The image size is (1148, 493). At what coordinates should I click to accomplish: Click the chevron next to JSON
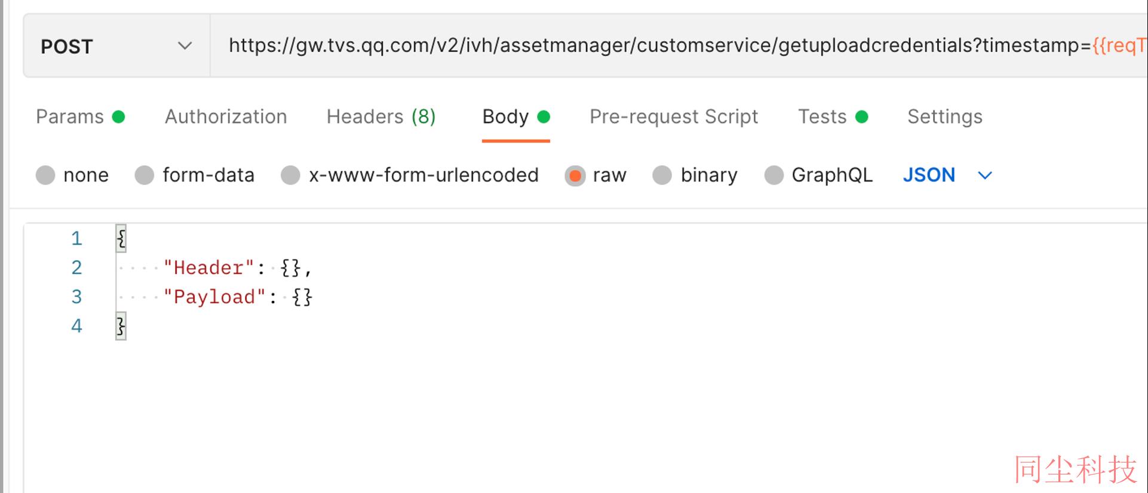pos(985,175)
